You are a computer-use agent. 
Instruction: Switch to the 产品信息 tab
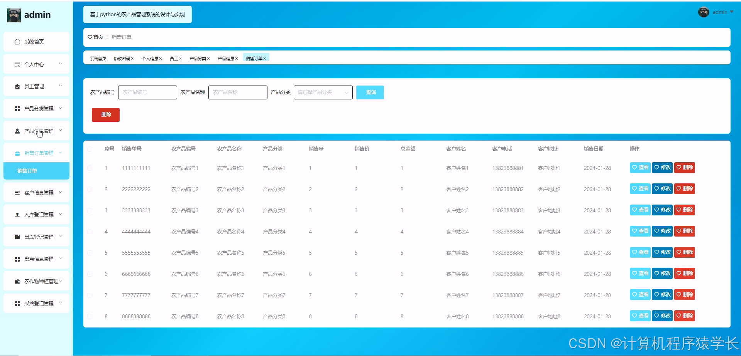point(226,59)
